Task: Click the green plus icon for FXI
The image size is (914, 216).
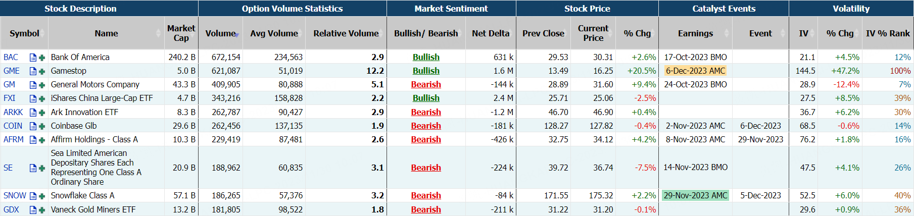Action: (42, 98)
